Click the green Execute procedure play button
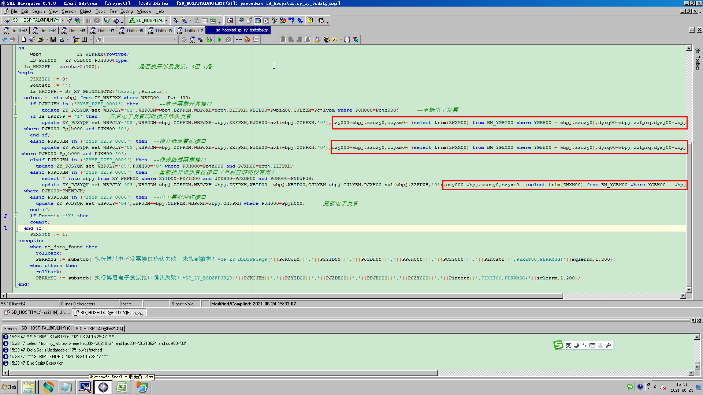703x395 pixels. (x=219, y=39)
